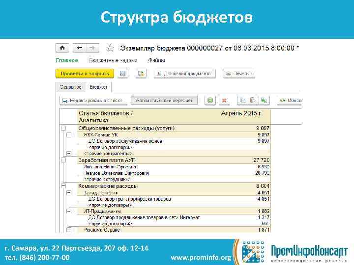
Task: Click Провести и закрыть button
Action: coord(85,74)
